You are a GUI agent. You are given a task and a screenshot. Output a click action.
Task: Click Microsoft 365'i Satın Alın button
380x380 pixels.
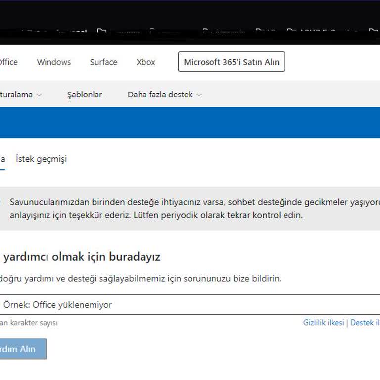231,62
